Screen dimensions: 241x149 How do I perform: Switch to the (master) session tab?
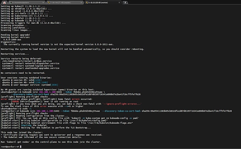pos(65,2)
